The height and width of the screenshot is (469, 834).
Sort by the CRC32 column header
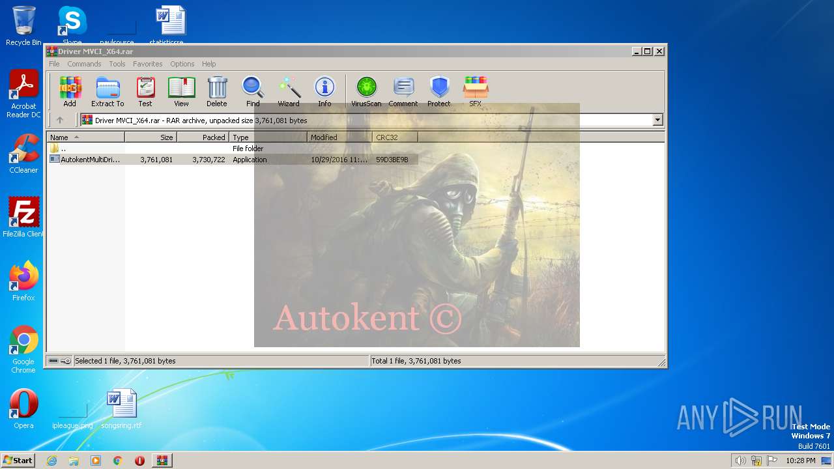(x=395, y=137)
